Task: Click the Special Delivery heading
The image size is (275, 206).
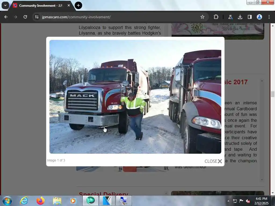Action: (103, 194)
